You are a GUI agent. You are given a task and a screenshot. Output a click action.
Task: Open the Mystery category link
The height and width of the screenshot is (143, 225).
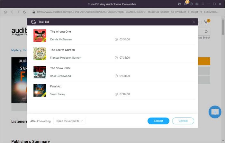pos(16,50)
